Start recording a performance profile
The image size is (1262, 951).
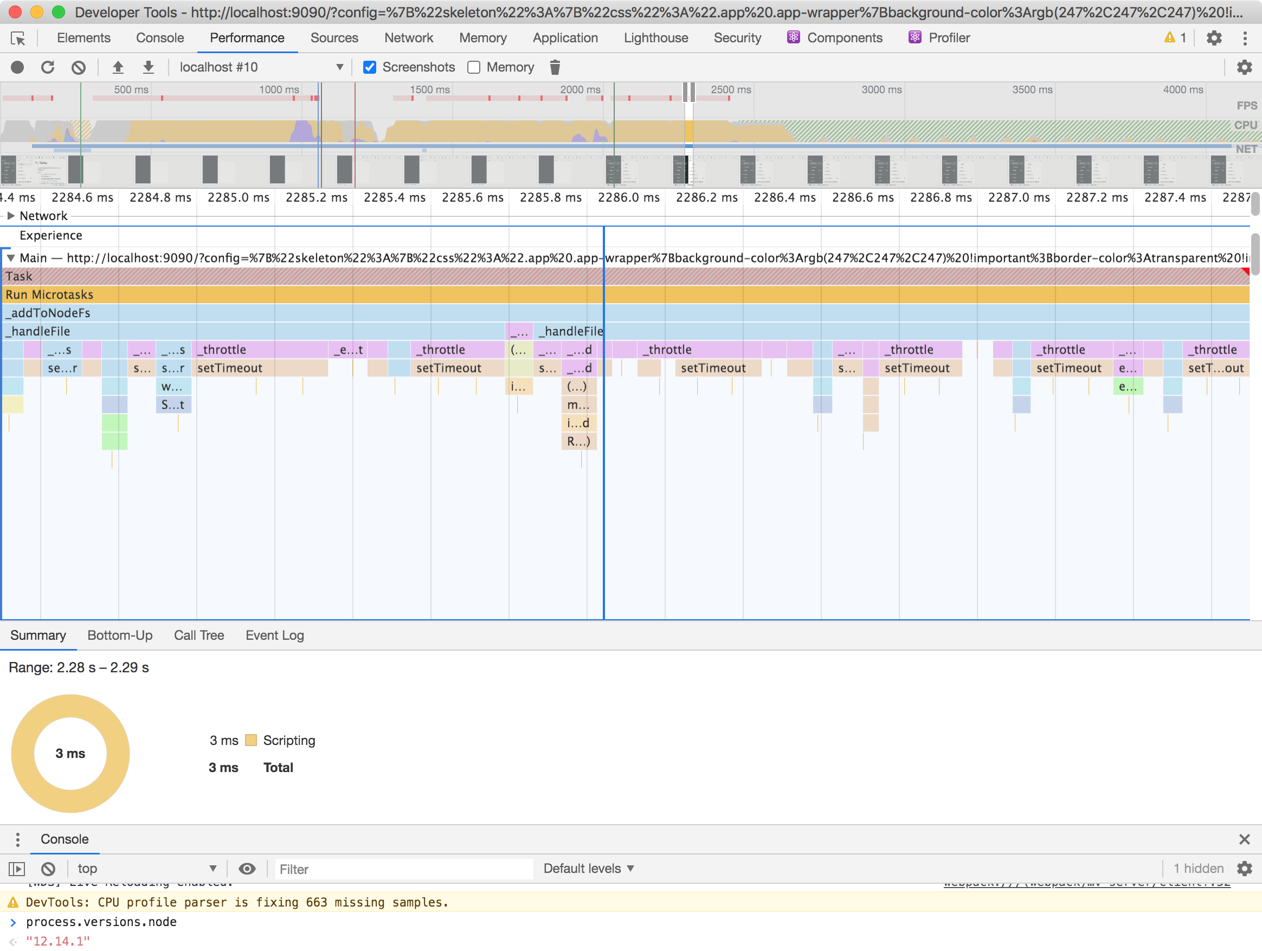coord(18,67)
